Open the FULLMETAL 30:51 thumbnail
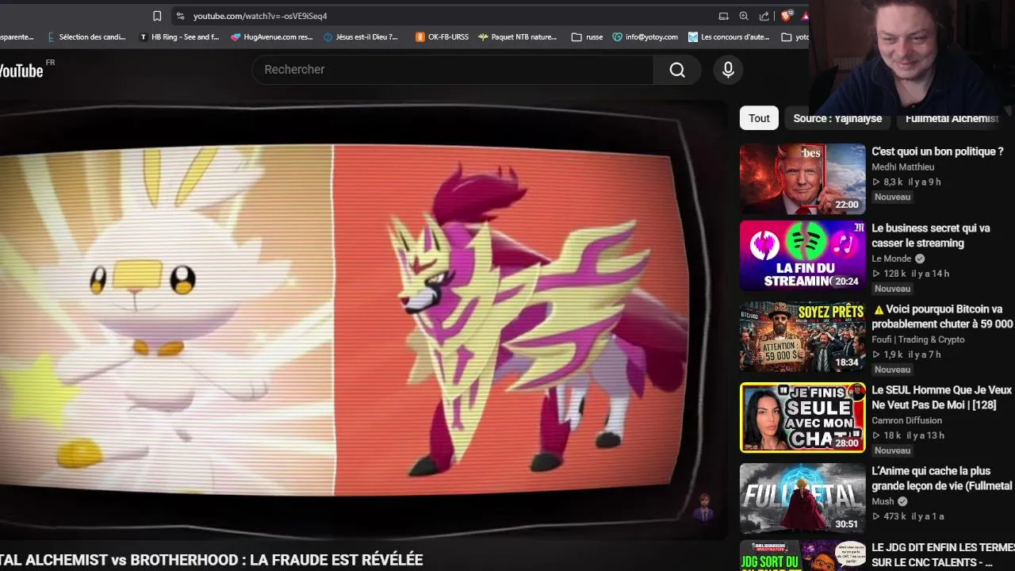The image size is (1015, 571). tap(802, 498)
